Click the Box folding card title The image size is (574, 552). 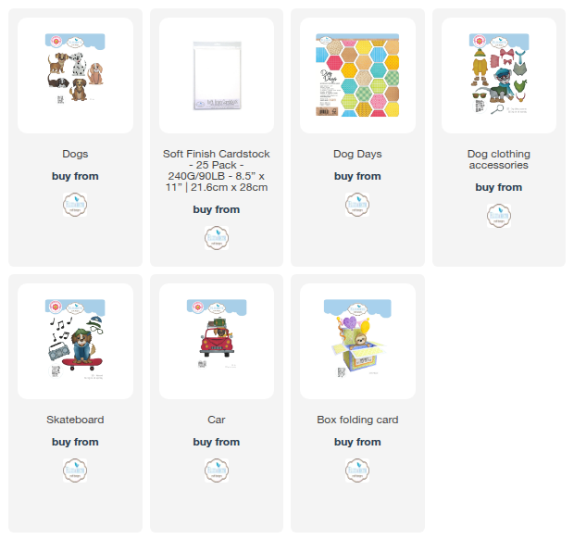tap(357, 420)
